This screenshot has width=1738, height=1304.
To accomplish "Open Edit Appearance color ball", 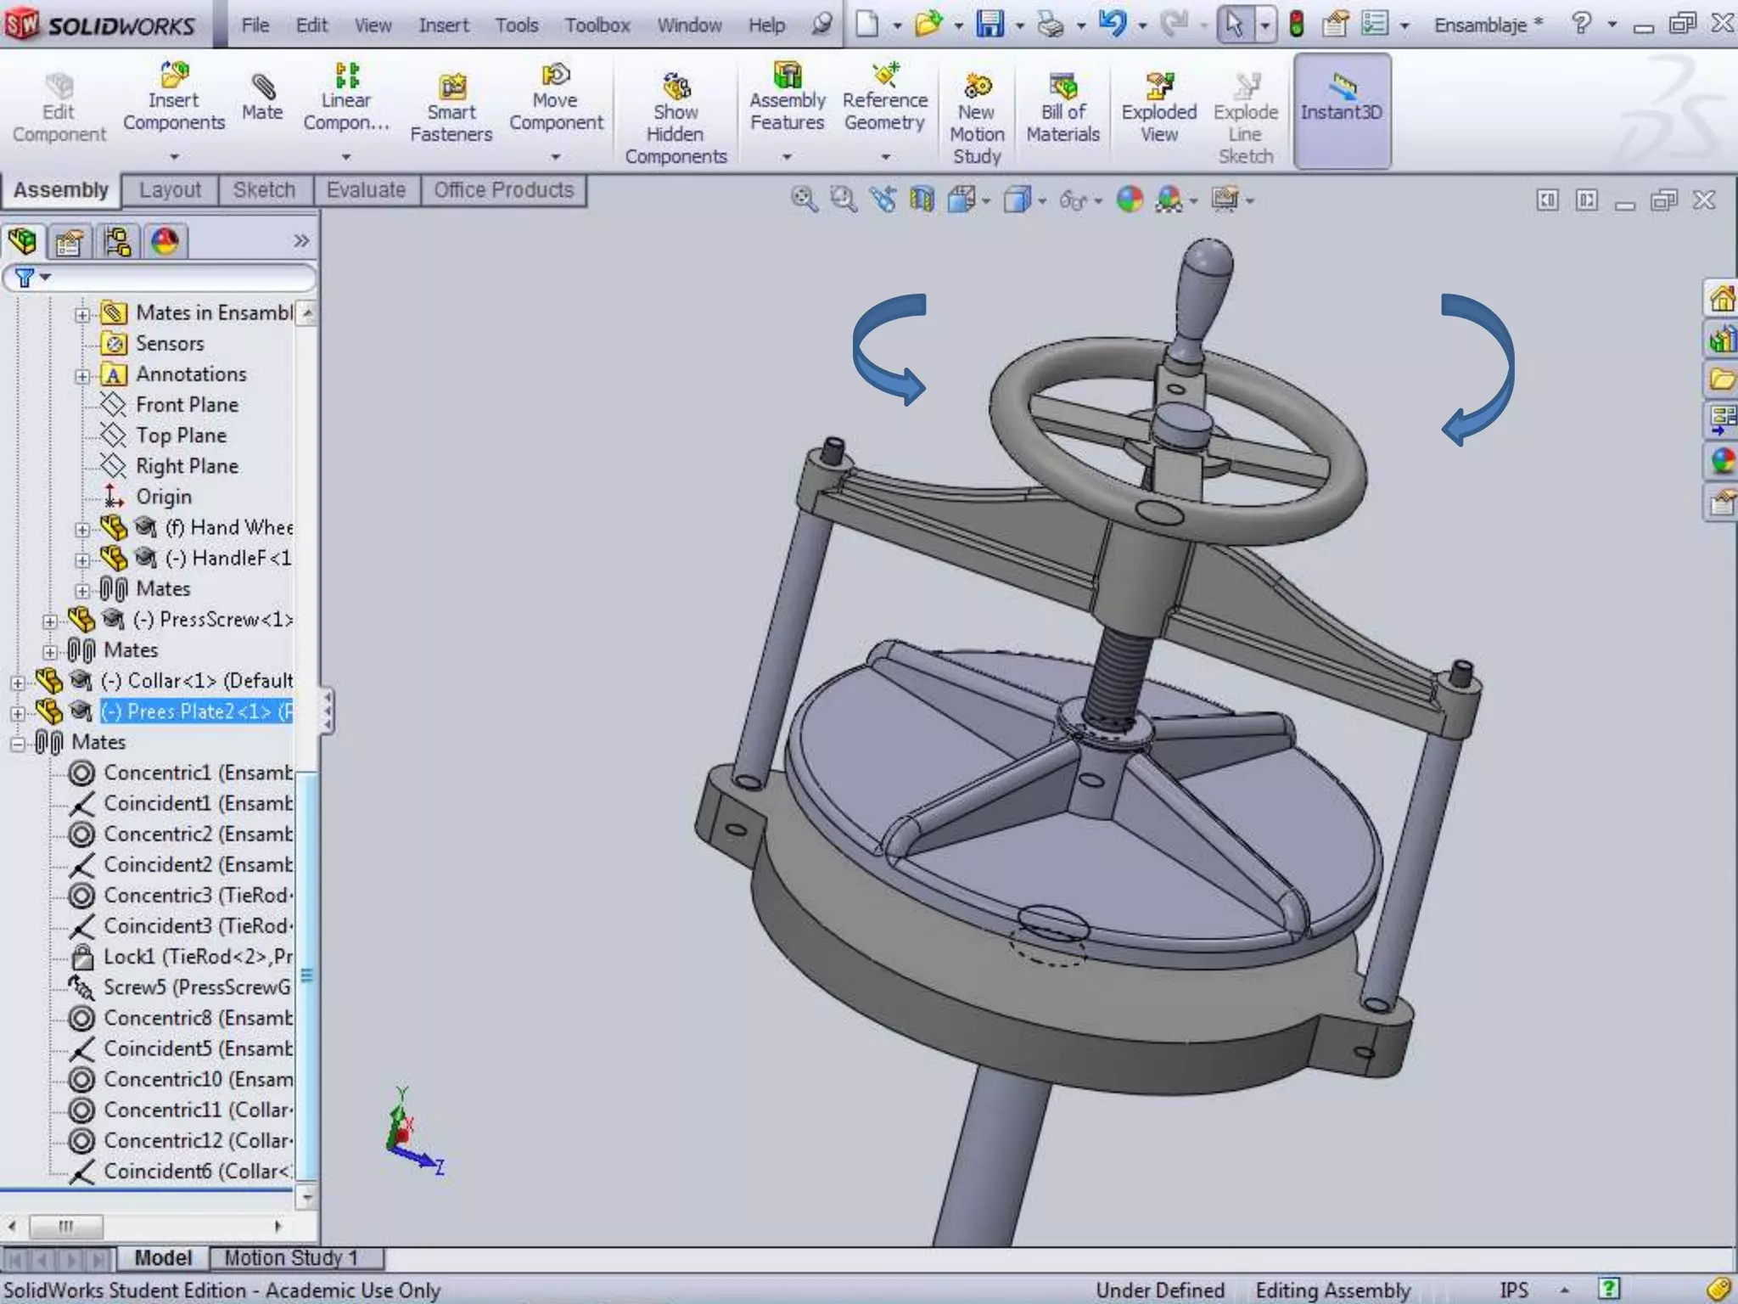I will tap(1130, 200).
